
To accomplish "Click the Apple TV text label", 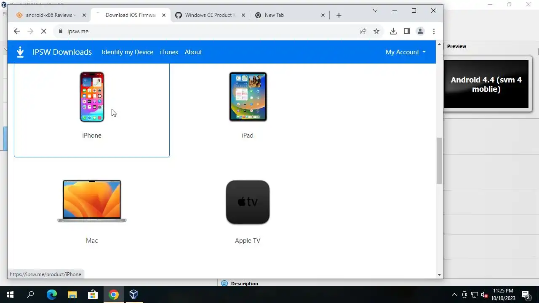I will pos(248,241).
